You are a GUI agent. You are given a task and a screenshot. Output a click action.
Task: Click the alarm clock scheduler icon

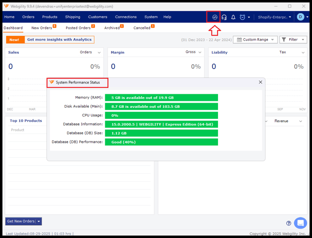[243, 17]
